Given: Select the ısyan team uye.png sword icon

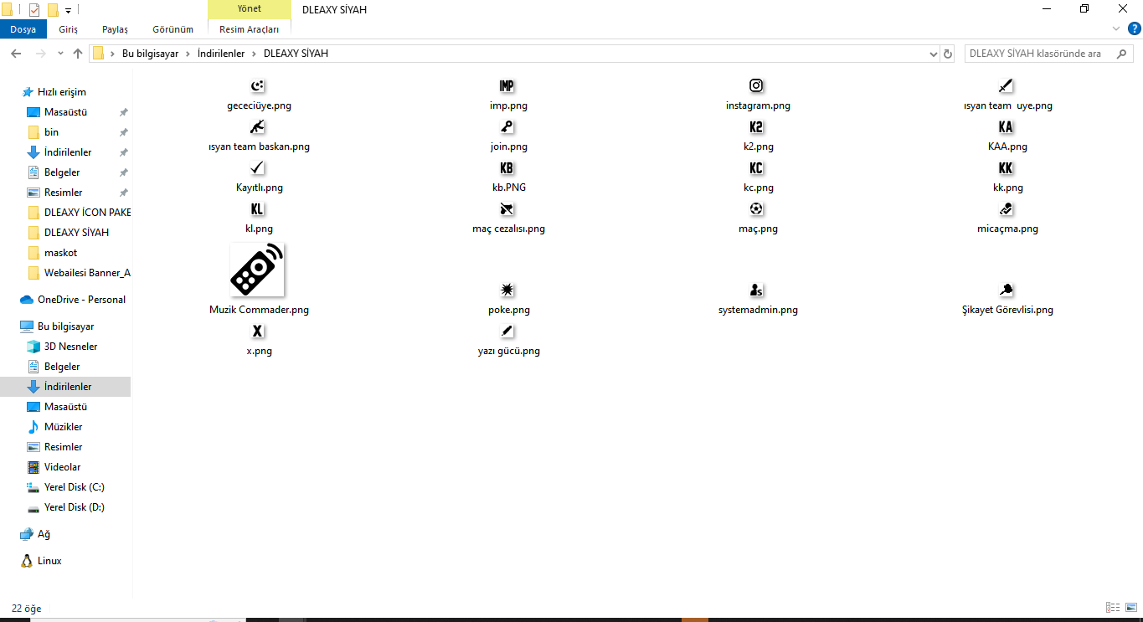Looking at the screenshot, I should pyautogui.click(x=1007, y=86).
